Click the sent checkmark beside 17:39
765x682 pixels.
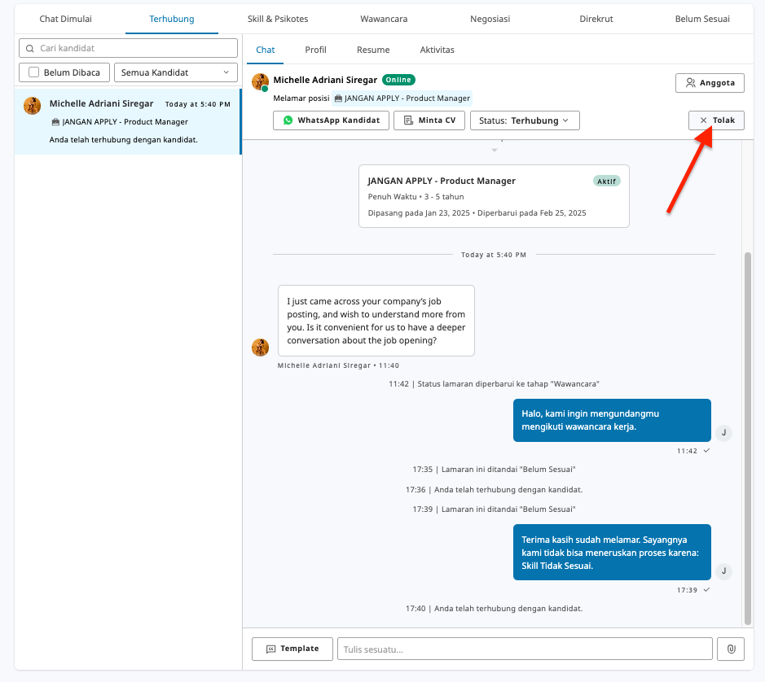[706, 590]
